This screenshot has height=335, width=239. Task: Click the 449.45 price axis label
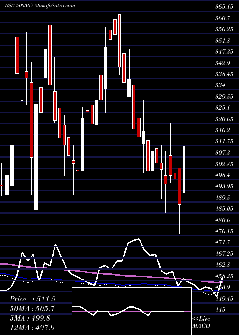[224, 298]
